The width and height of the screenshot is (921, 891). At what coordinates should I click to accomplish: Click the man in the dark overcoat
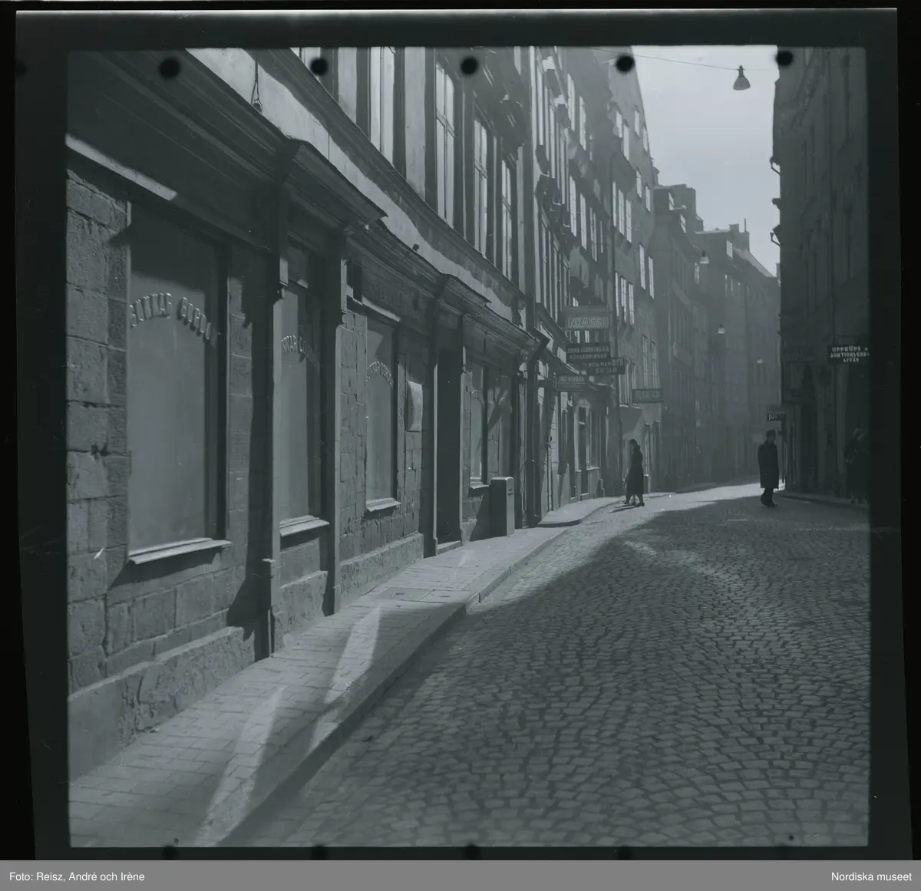coord(768,467)
